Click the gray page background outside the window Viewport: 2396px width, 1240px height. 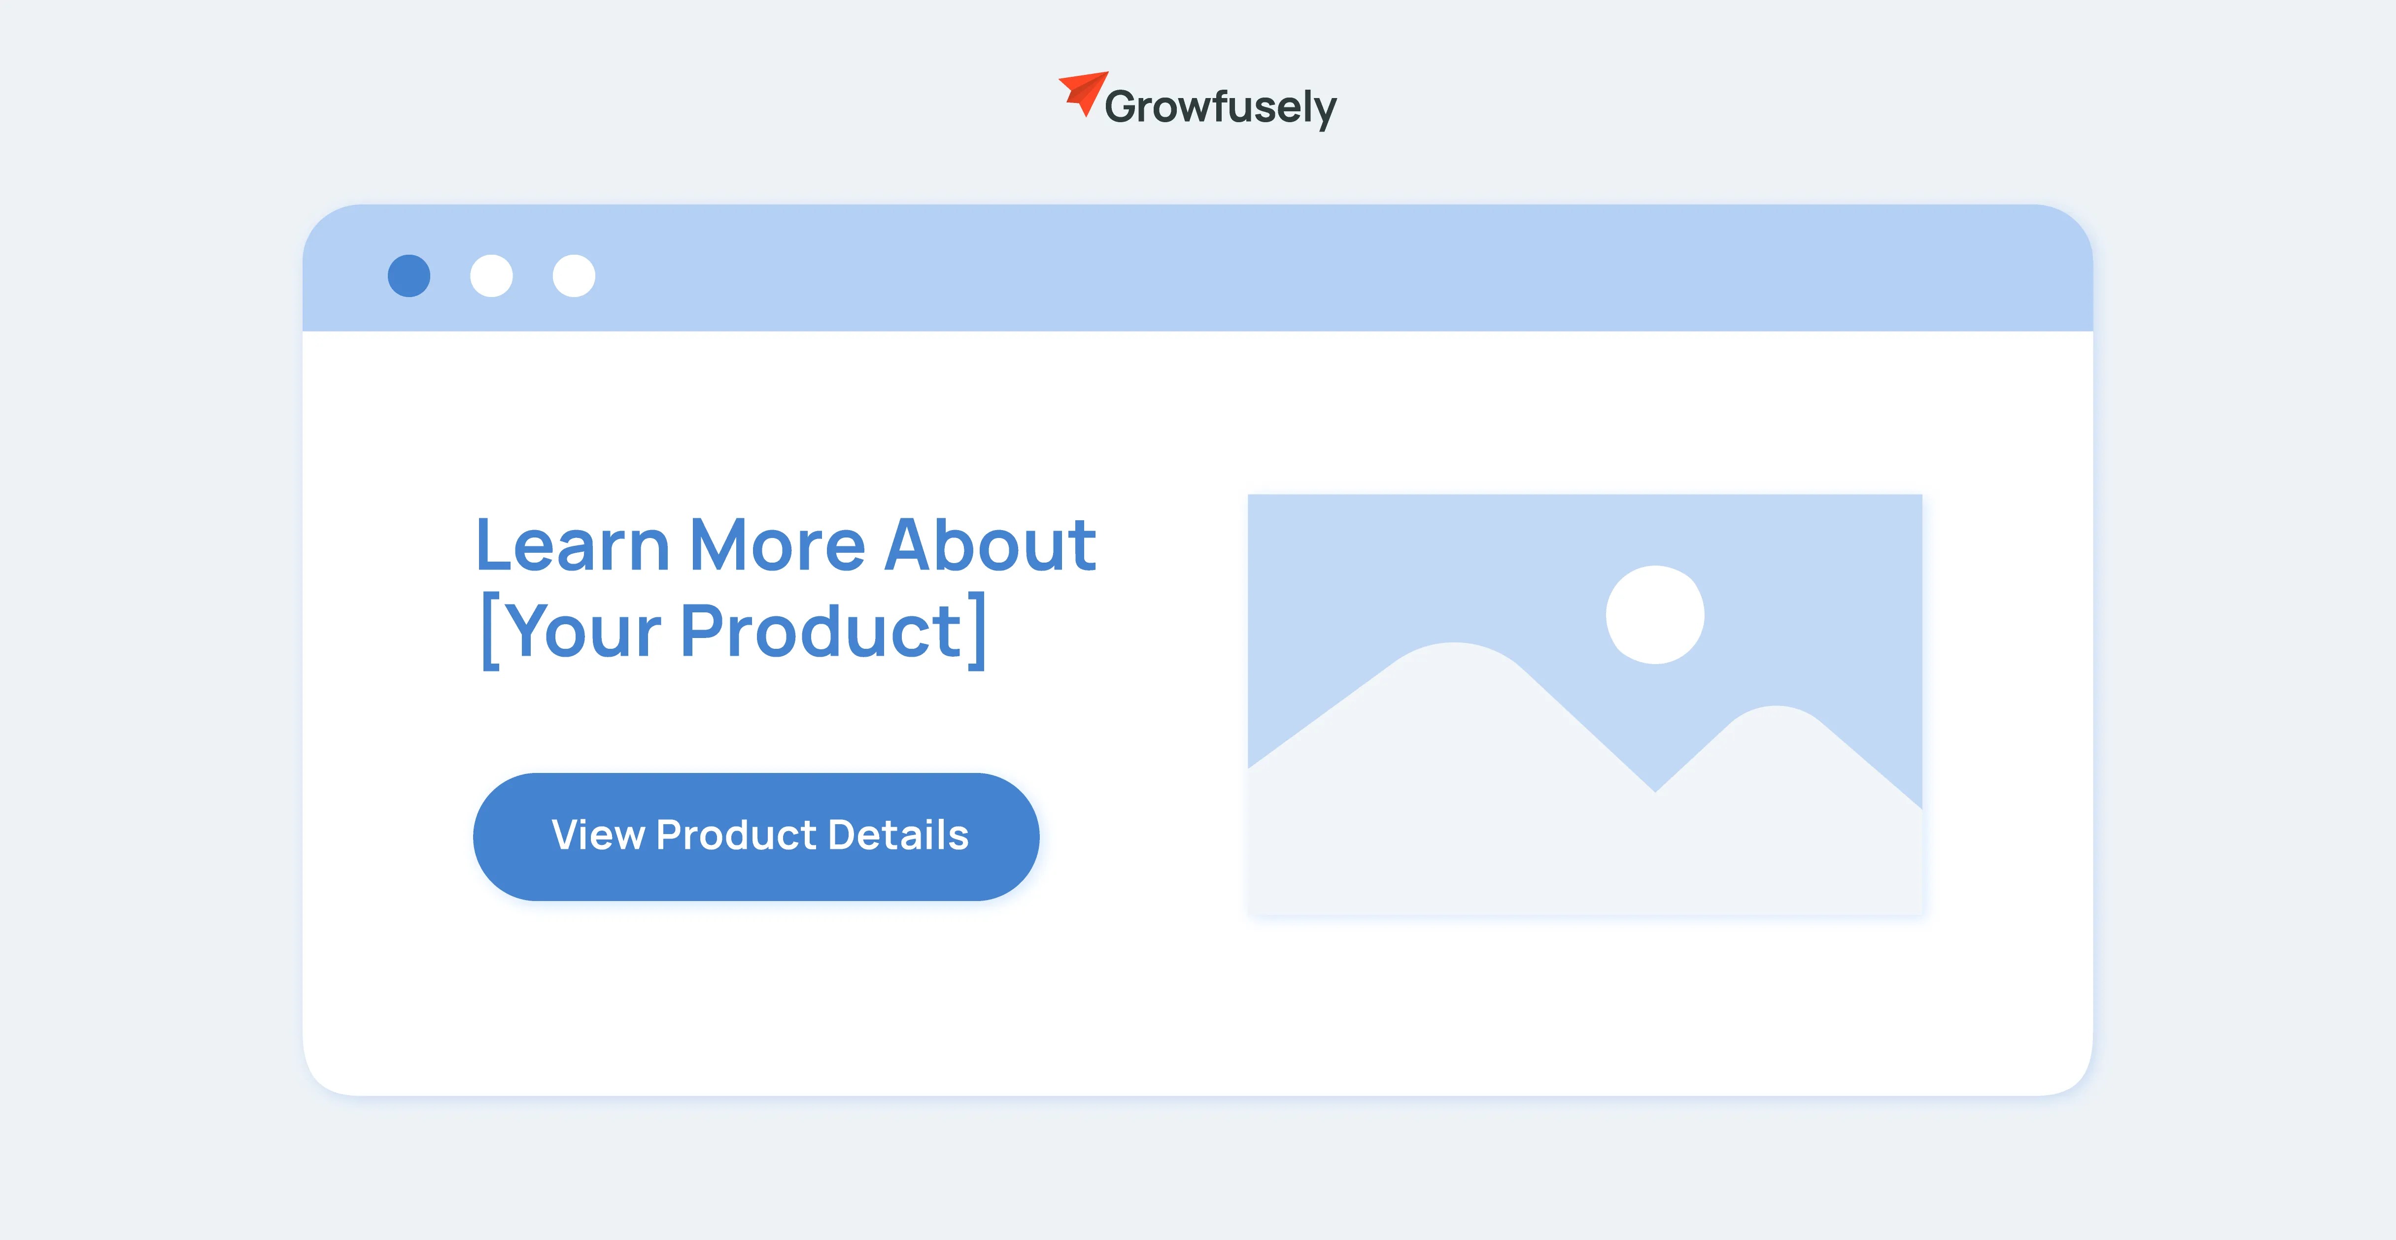coord(139,651)
